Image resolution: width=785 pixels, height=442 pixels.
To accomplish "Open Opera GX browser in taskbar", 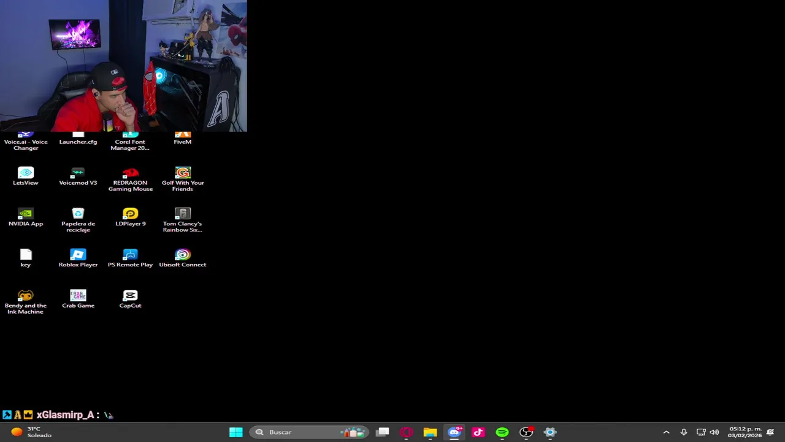I will [x=407, y=432].
